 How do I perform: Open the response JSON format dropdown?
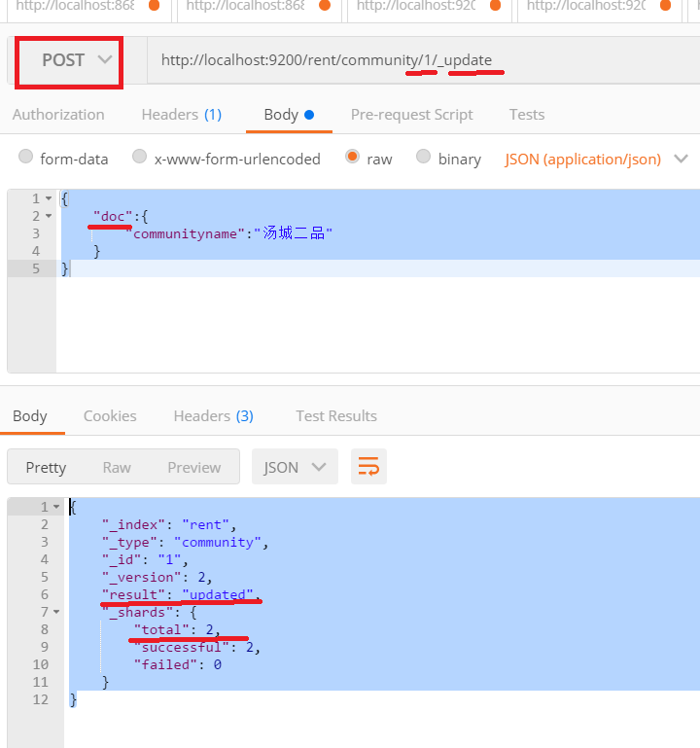point(295,467)
